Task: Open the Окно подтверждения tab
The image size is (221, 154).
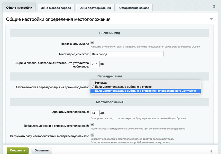Action: point(95,8)
